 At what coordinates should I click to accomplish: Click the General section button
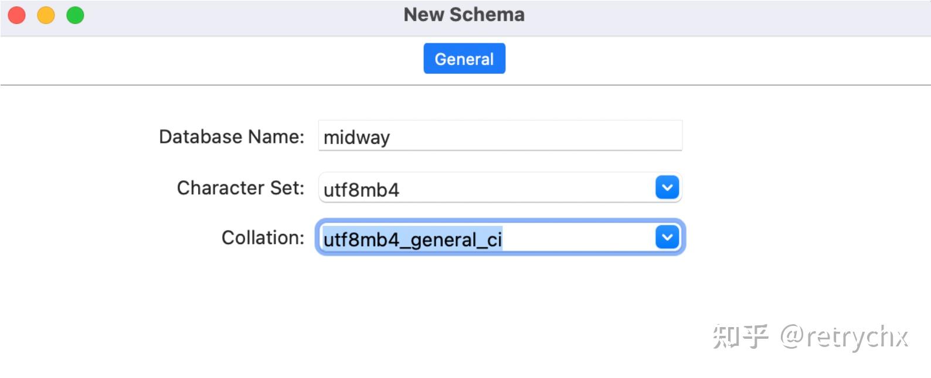464,58
